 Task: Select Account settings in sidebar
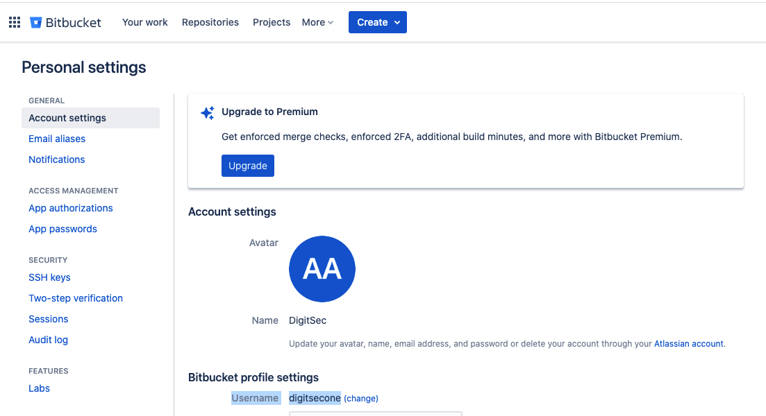click(x=90, y=118)
